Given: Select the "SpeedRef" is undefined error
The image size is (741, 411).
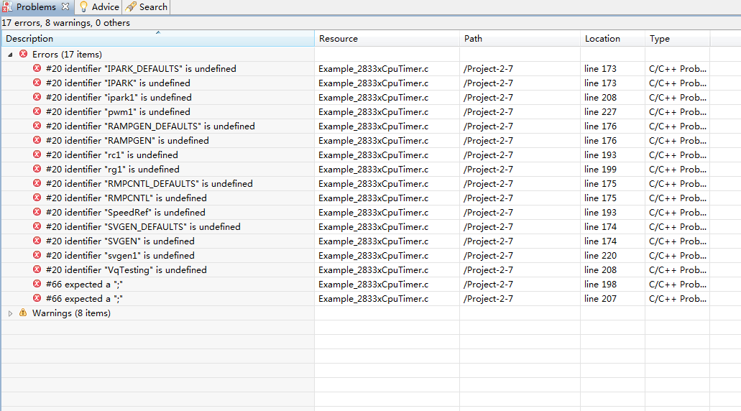Looking at the screenshot, I should point(125,213).
